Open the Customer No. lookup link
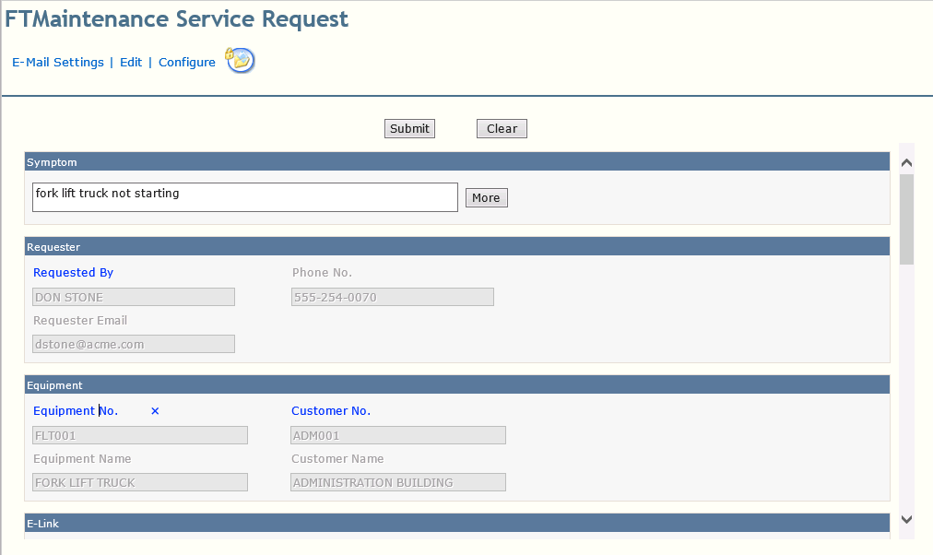Image resolution: width=933 pixels, height=555 pixels. click(x=331, y=410)
